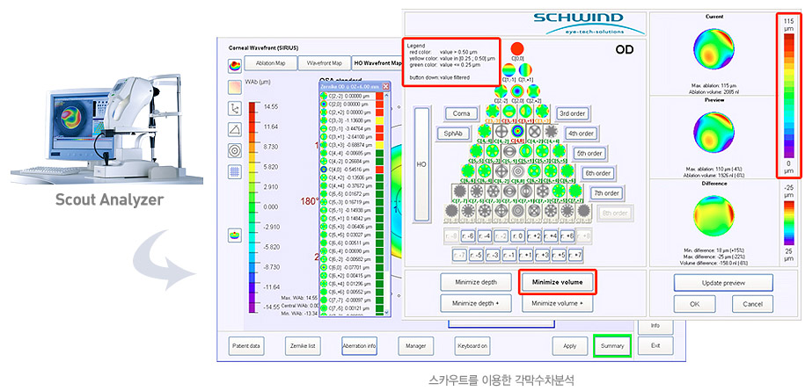Click the r. +2 radial button
This screenshot has height=391, width=805.
click(534, 236)
